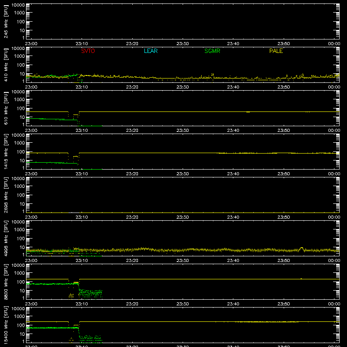Click 00:00 time label below 245 MHz panel
Screen dimensions: 347x347
pos(334,44)
